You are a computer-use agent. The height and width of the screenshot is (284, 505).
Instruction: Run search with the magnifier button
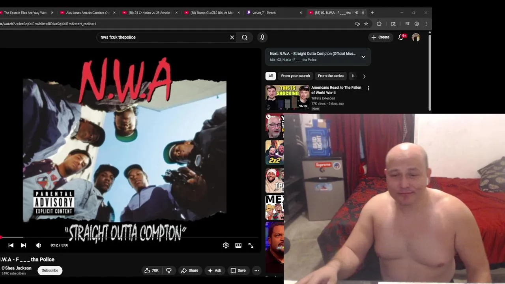[x=245, y=37]
